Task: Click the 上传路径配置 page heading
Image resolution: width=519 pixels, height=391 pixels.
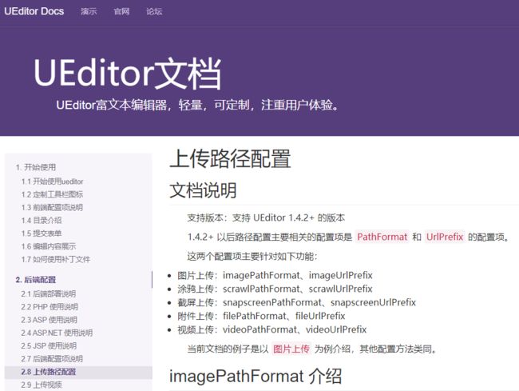Action: click(x=230, y=159)
